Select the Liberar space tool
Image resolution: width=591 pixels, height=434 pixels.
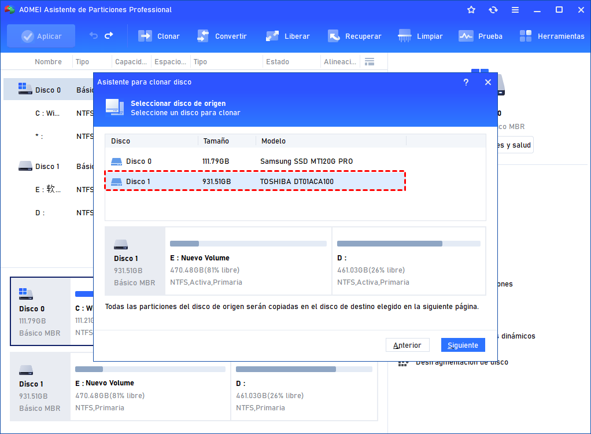272,36
